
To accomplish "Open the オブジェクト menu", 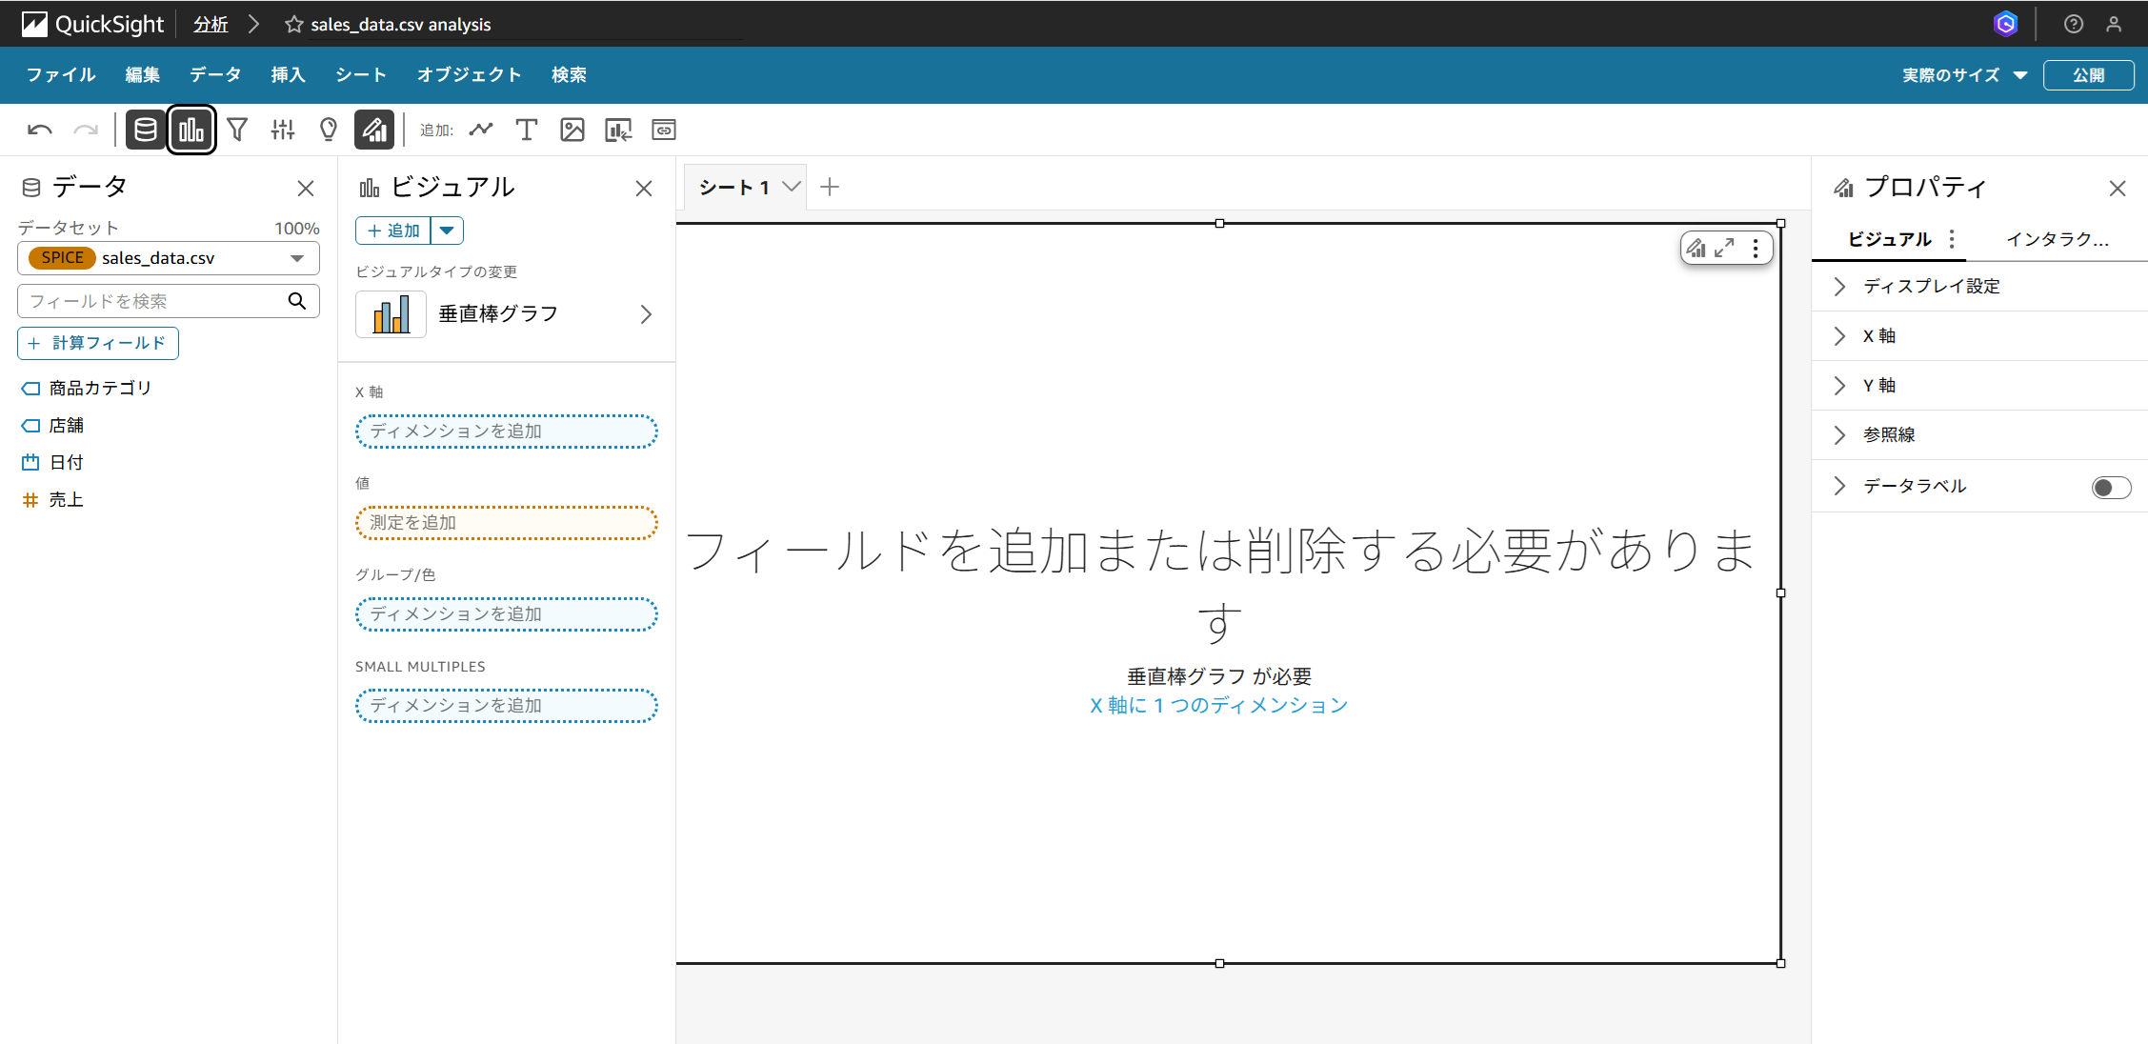I will [469, 75].
